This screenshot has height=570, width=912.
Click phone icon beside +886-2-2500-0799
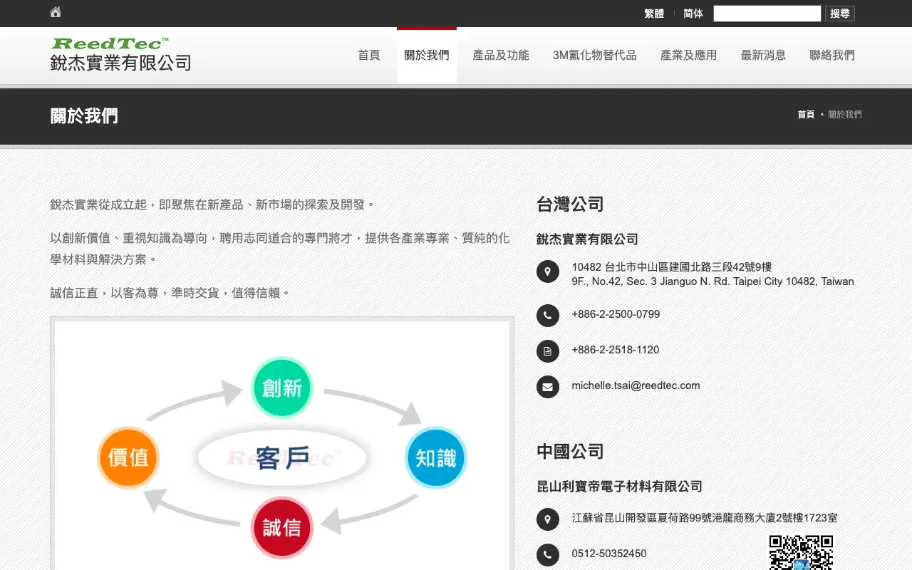547,315
